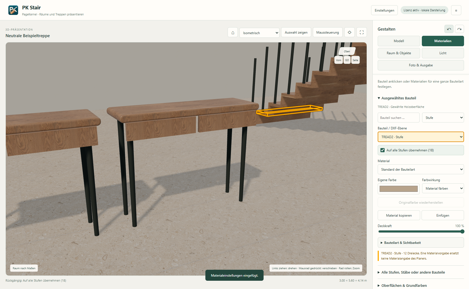Click the Maussteuerung button
Screen dimensions: 469x289
(327, 32)
